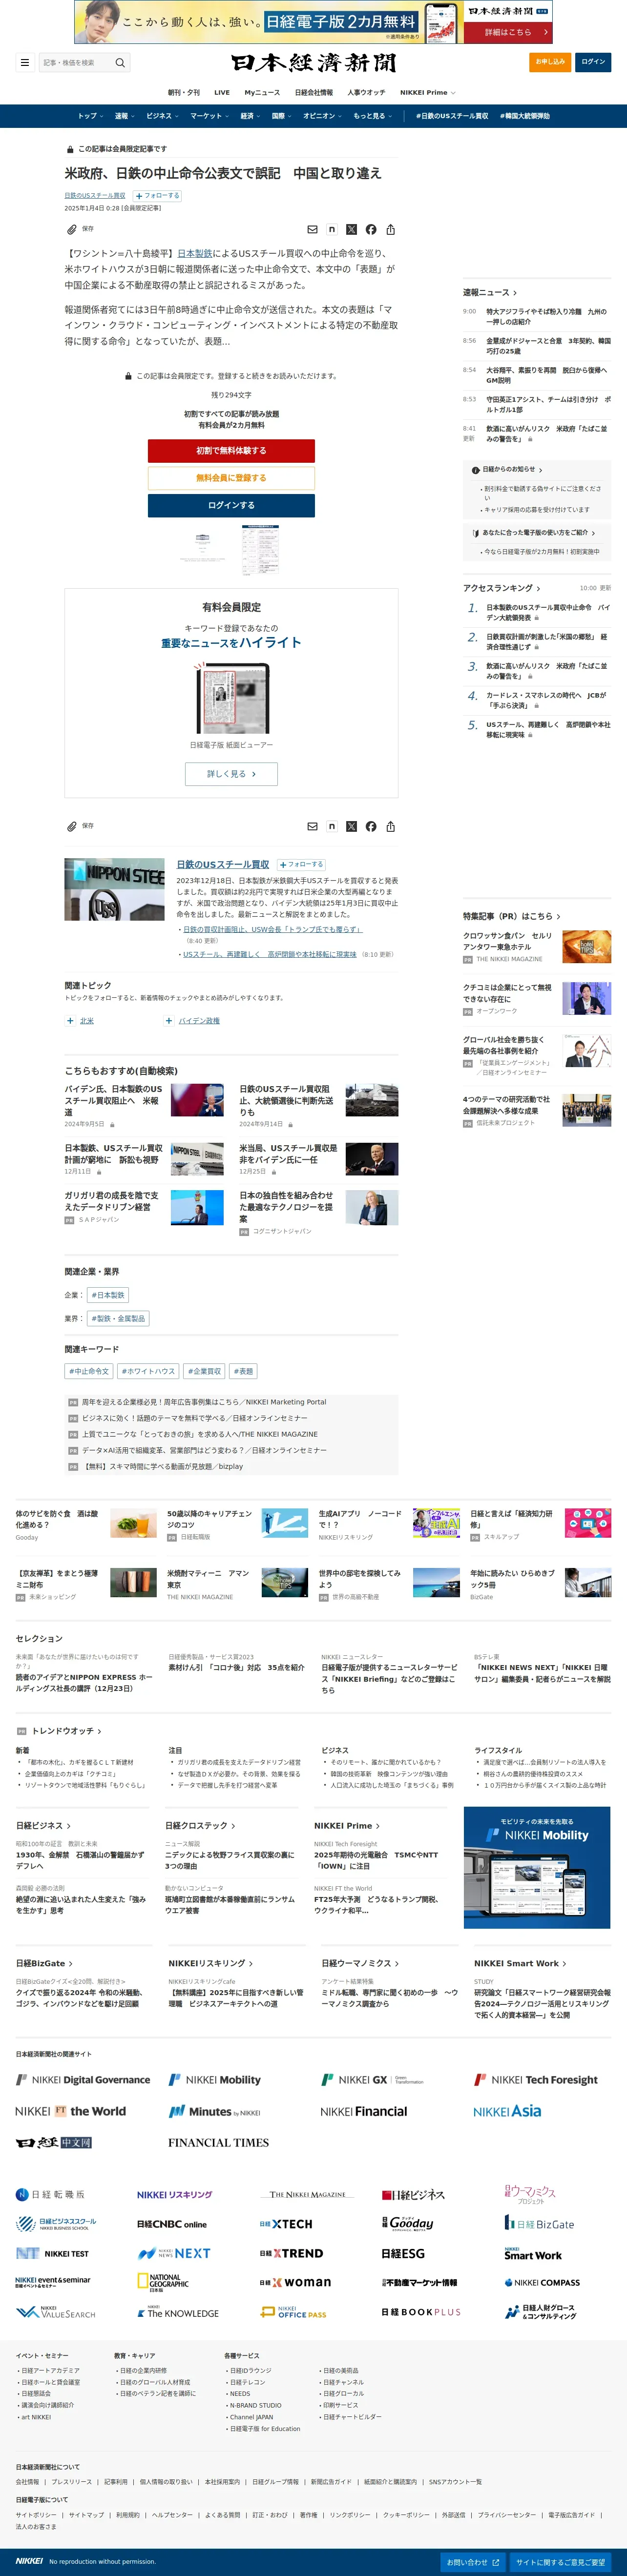Click the share-sheet icon below the membership promo box
Image resolution: width=627 pixels, height=2576 pixels.
pyautogui.click(x=390, y=826)
